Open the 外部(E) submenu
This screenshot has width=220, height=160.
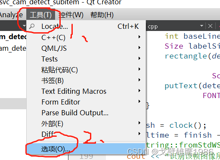86,123
